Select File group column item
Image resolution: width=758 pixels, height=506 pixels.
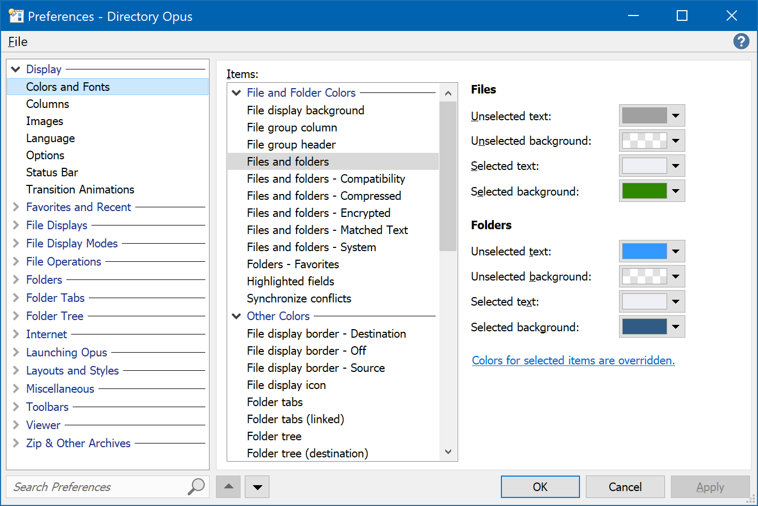point(333,127)
